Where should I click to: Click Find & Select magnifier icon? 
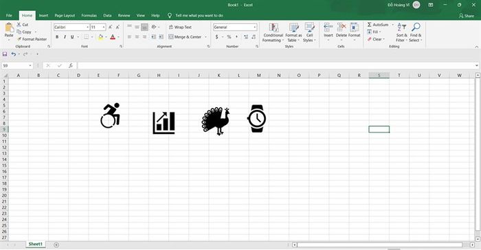tap(416, 27)
